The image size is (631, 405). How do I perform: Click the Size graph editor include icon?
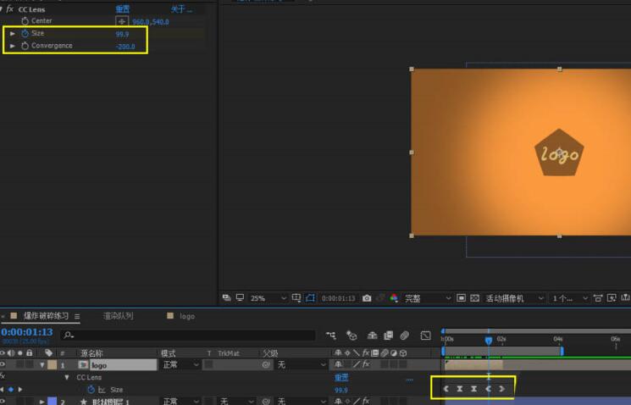(x=102, y=390)
